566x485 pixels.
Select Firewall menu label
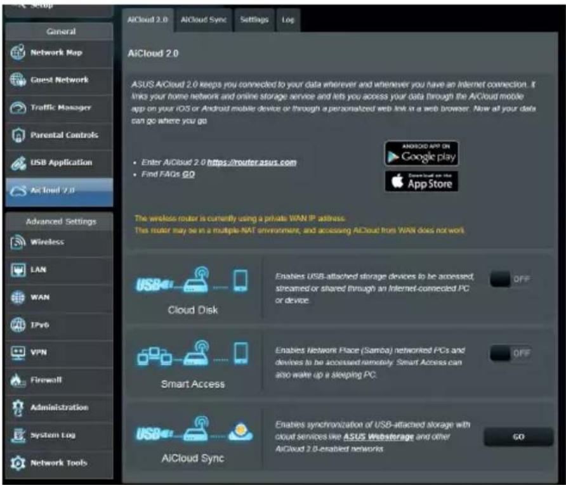coord(46,380)
